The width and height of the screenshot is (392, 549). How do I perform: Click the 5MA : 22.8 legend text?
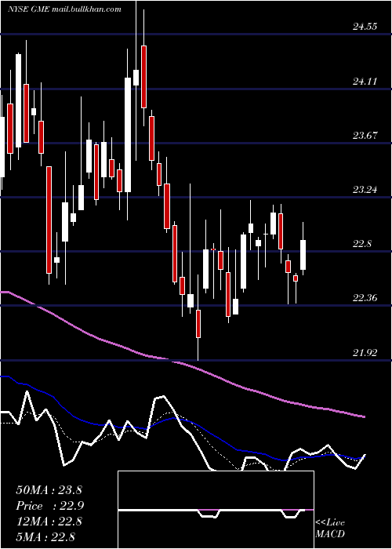tap(45, 536)
